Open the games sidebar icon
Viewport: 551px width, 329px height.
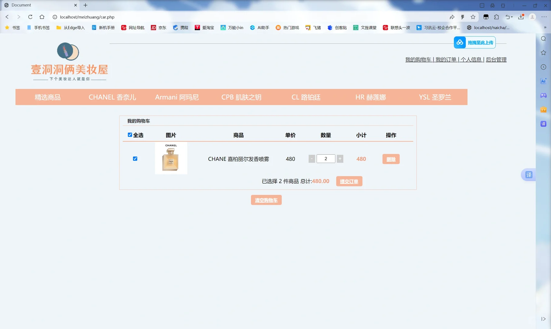click(x=543, y=95)
